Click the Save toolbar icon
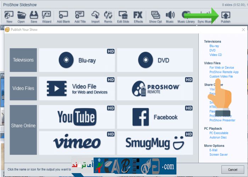 coord(34,16)
